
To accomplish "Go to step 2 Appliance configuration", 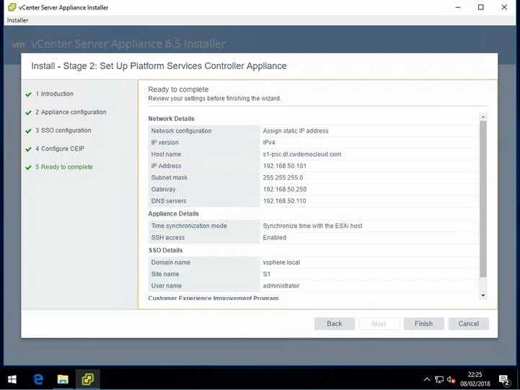I will click(x=71, y=112).
